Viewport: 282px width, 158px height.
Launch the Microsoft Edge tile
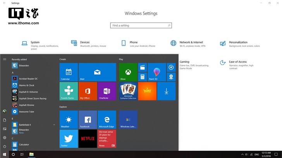tap(107, 120)
